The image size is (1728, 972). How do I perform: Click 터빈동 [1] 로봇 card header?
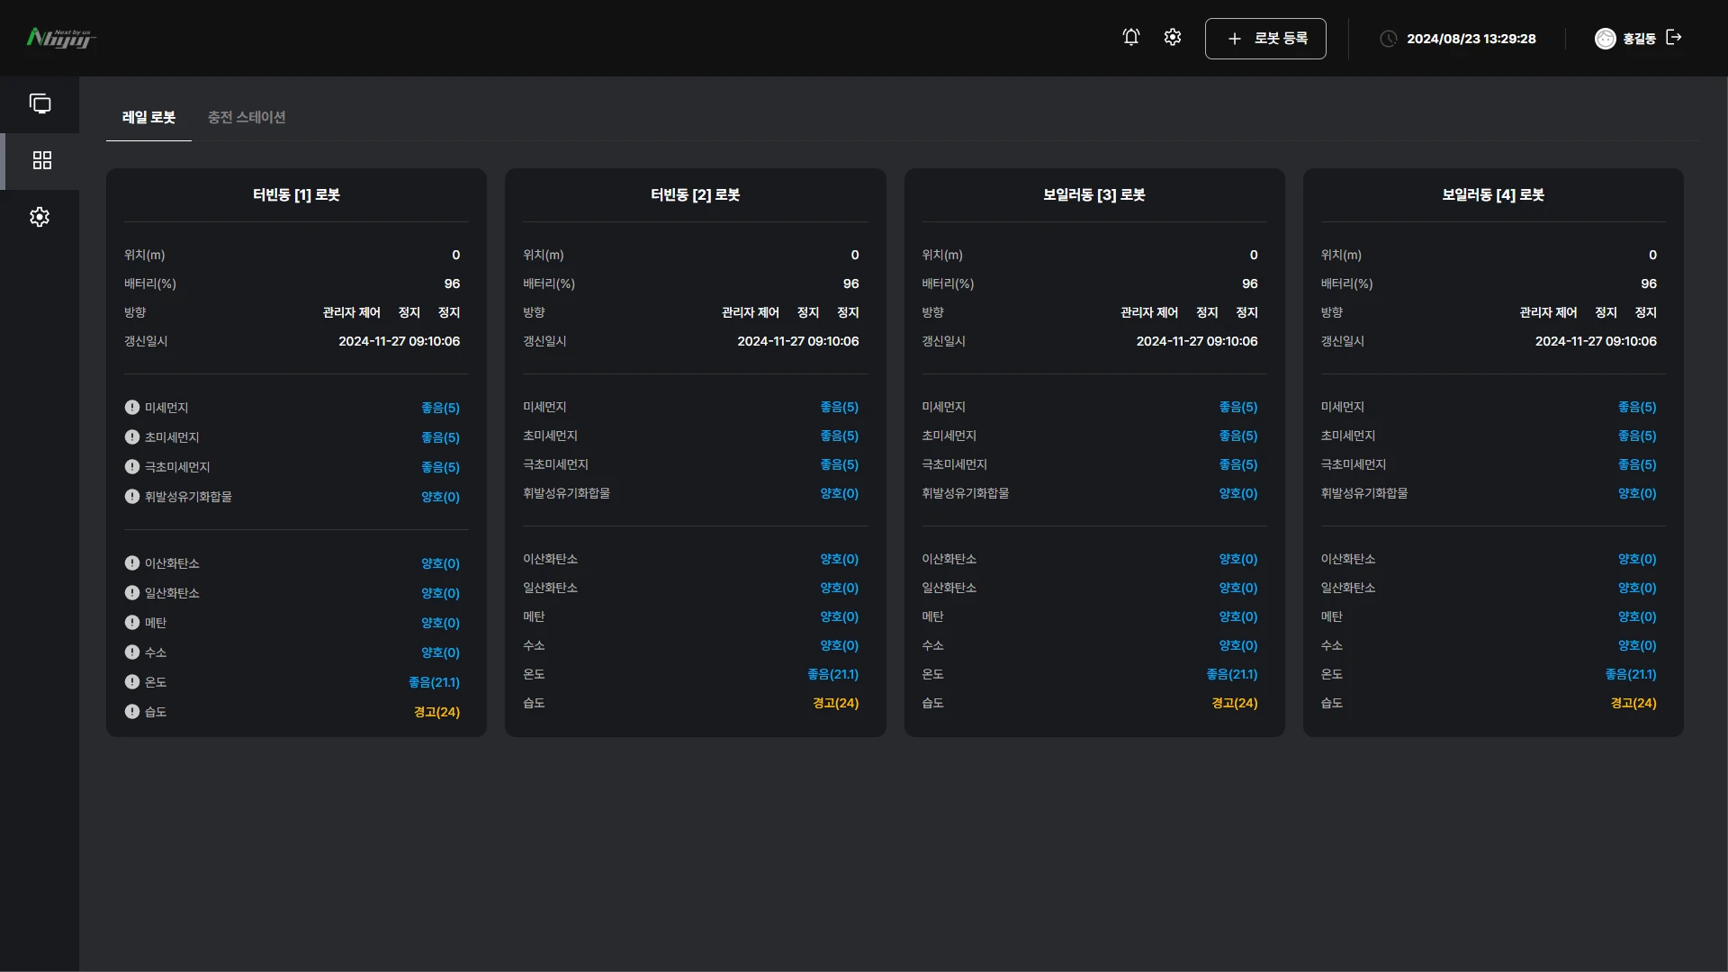[x=296, y=194]
